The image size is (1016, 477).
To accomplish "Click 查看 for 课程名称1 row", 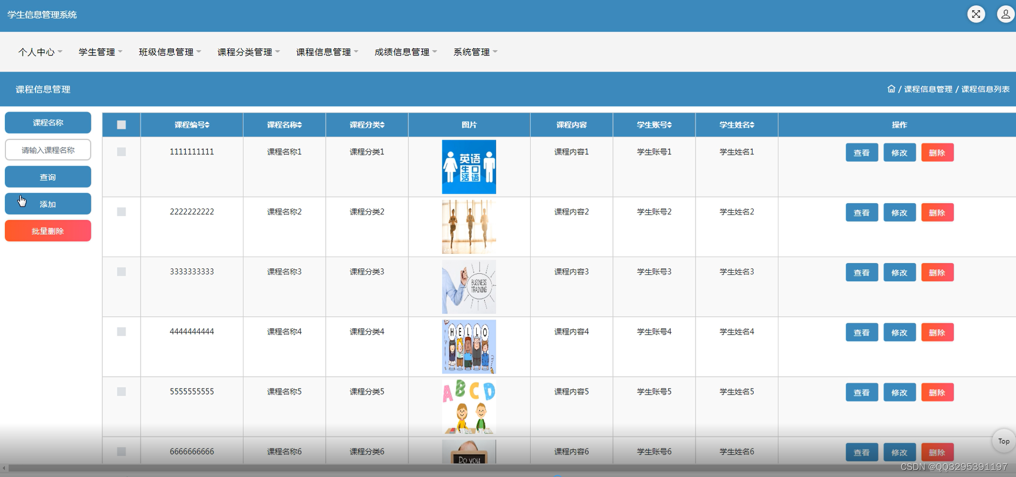I will point(861,153).
